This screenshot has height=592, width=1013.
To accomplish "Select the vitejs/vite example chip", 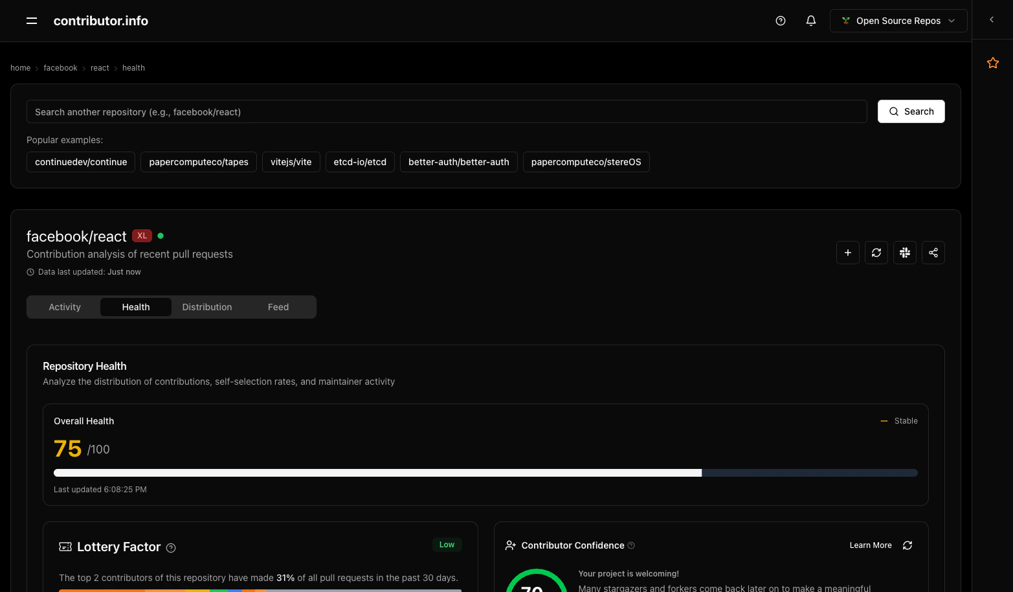I will (291, 161).
